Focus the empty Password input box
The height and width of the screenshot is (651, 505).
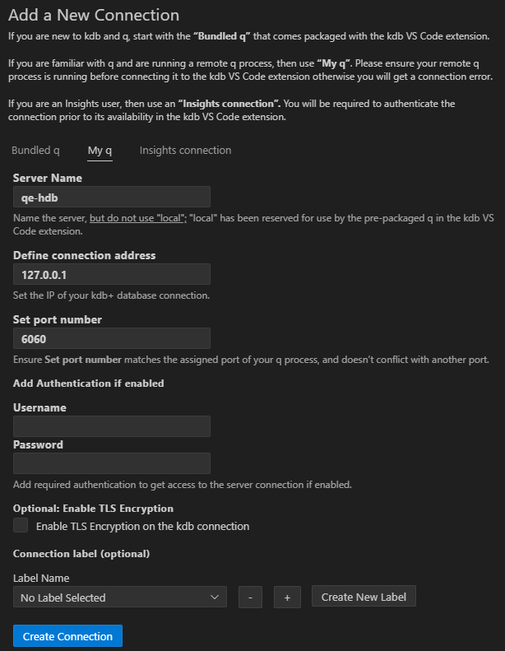pos(112,463)
